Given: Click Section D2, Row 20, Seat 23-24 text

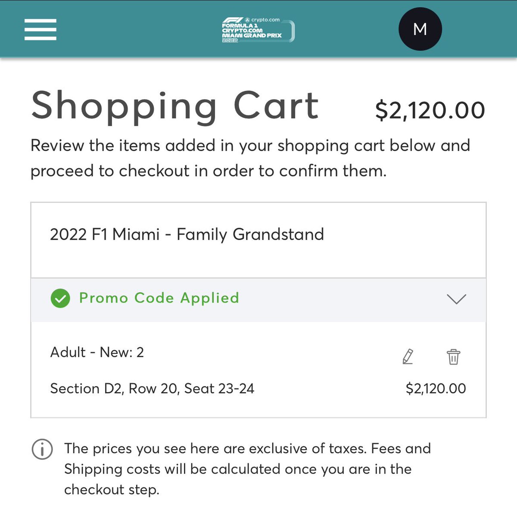Looking at the screenshot, I should pos(152,389).
